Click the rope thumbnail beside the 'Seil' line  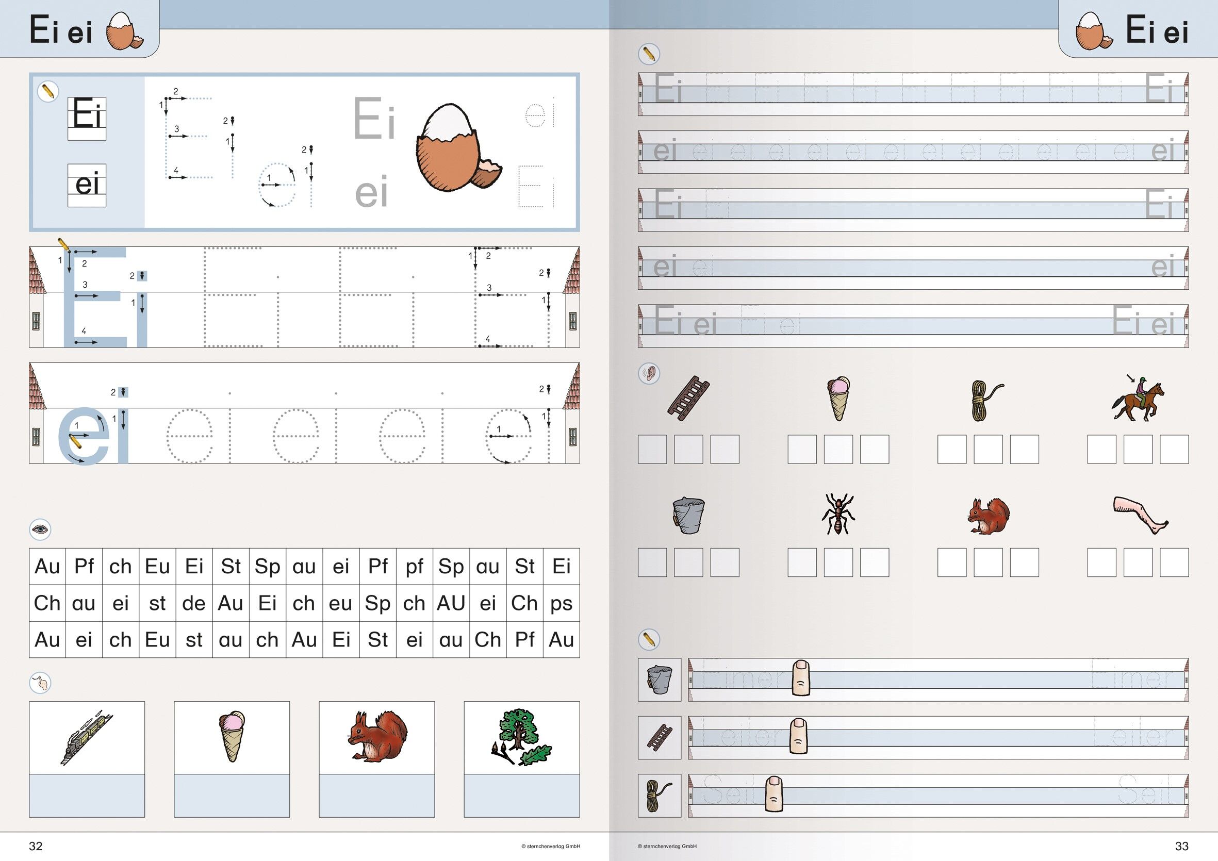coord(660,796)
